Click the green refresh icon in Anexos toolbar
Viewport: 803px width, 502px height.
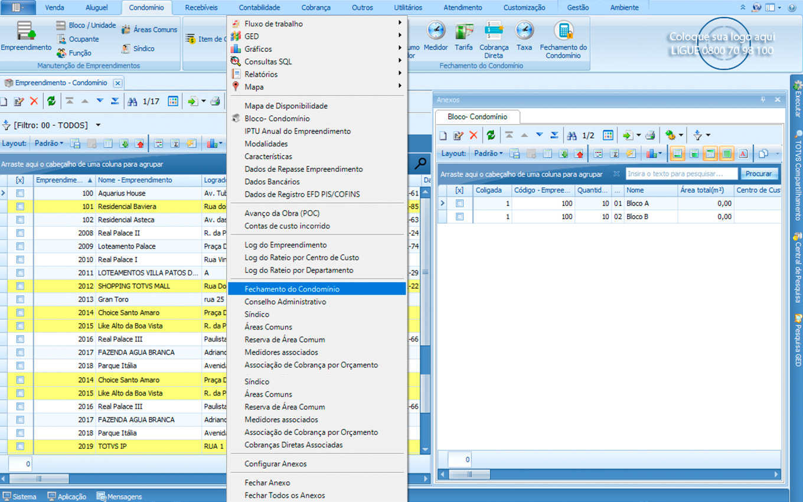pos(491,135)
